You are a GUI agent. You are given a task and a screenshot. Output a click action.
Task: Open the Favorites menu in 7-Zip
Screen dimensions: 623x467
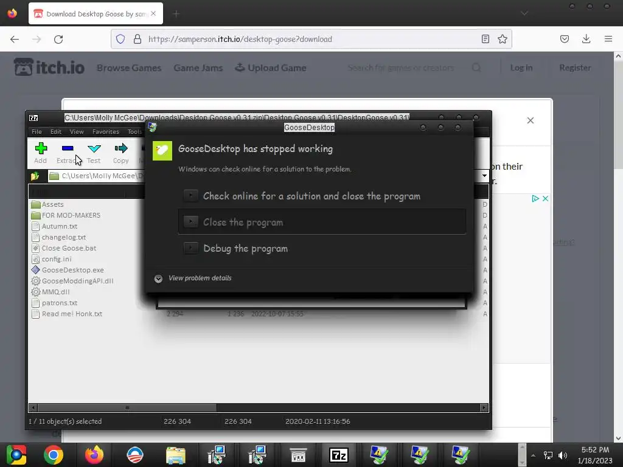(106, 131)
